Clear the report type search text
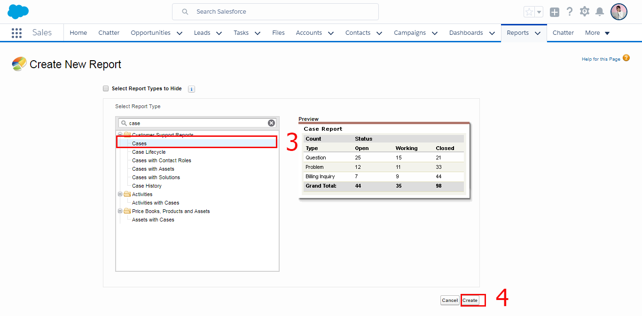This screenshot has height=316, width=642. click(271, 123)
